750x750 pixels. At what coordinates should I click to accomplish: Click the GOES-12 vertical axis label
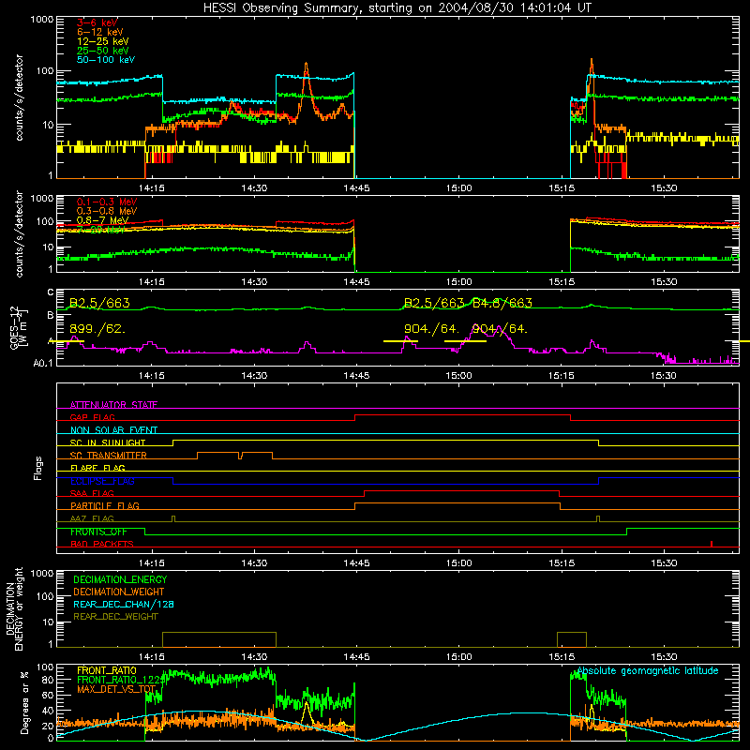click(x=19, y=327)
